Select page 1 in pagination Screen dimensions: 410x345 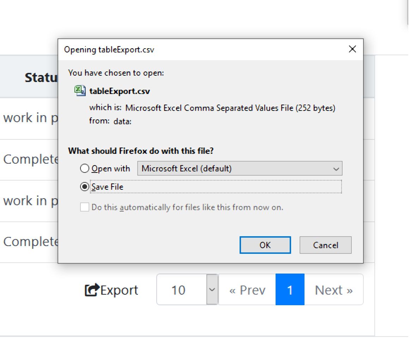(290, 289)
